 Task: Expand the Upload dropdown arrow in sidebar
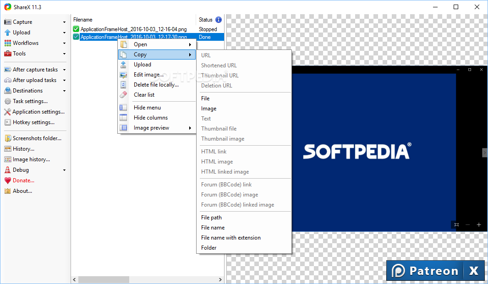[x=65, y=33]
